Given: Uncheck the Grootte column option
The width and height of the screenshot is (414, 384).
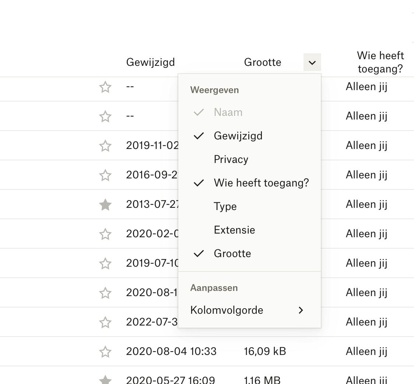Looking at the screenshot, I should pos(232,253).
